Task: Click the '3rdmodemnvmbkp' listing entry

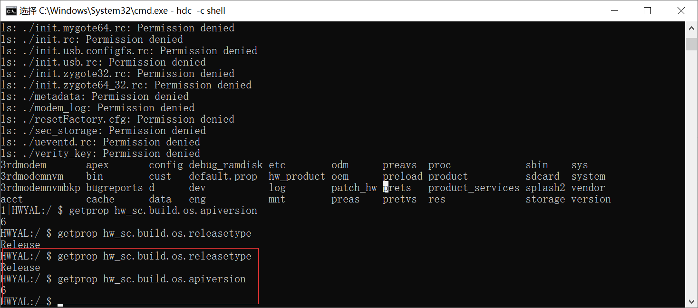Action: [x=40, y=188]
